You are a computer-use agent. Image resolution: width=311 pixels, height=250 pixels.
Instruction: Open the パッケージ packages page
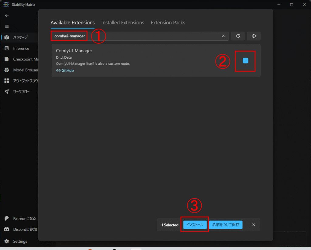tap(19, 37)
